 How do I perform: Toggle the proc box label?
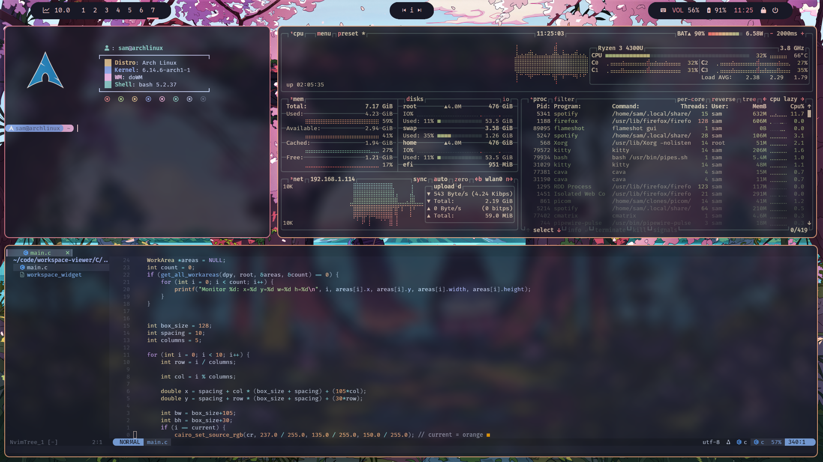tap(538, 99)
